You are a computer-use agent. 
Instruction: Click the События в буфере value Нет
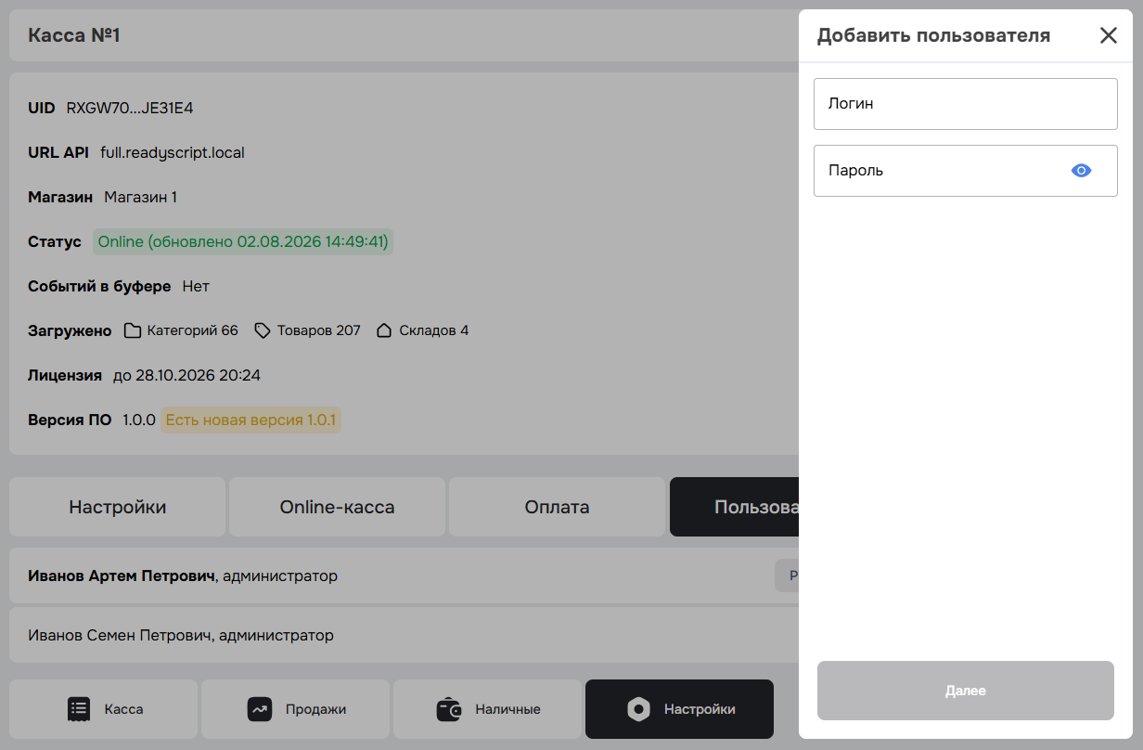point(196,286)
